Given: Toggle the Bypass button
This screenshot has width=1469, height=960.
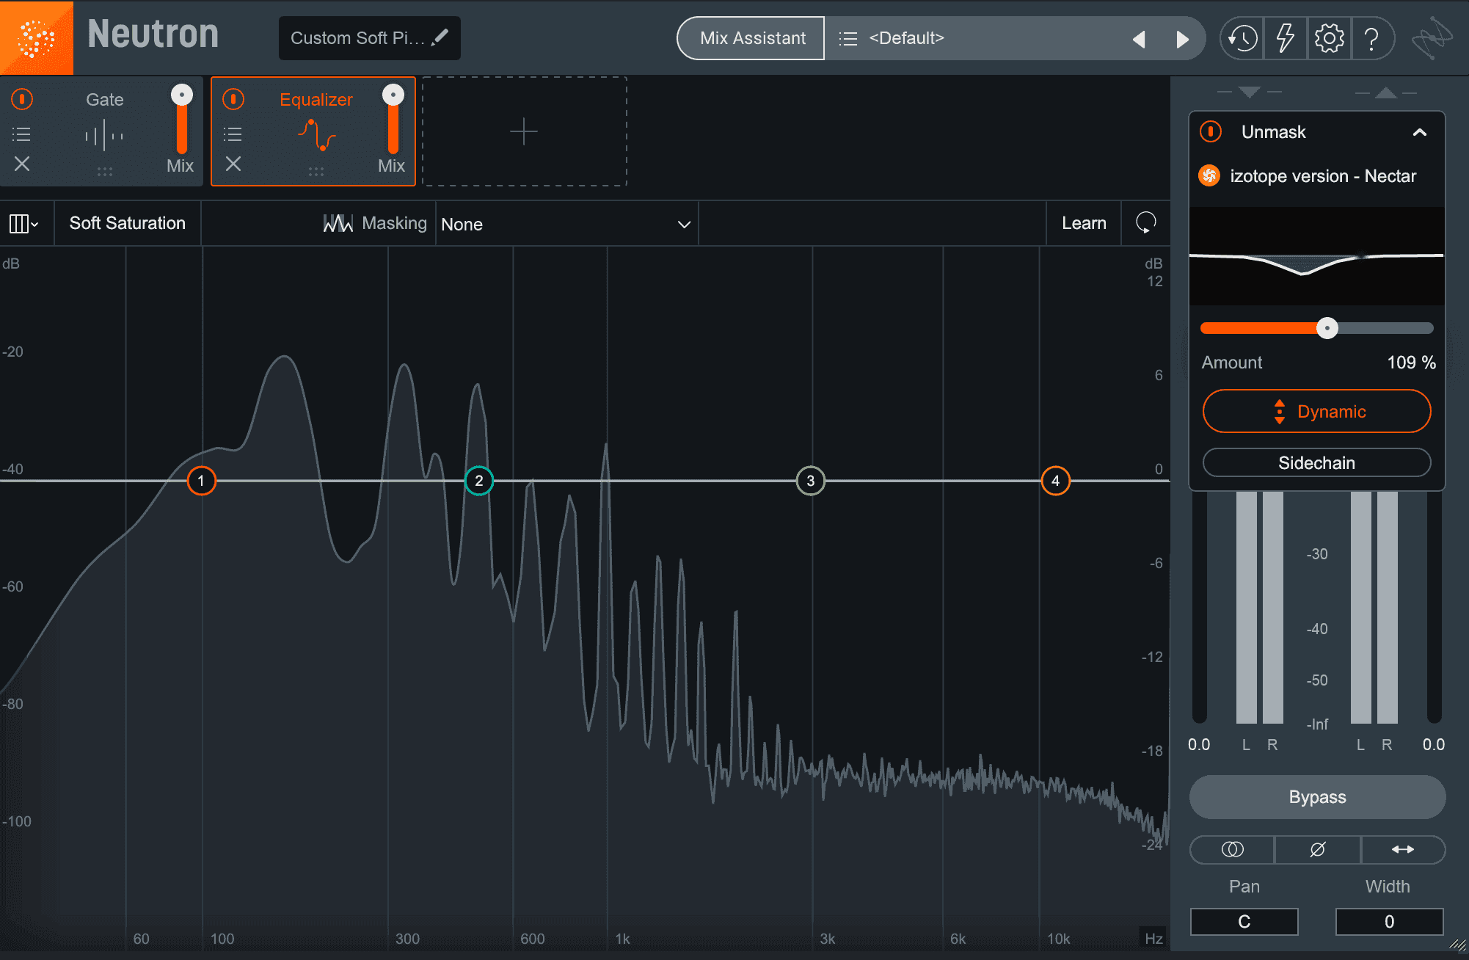Looking at the screenshot, I should (1317, 797).
